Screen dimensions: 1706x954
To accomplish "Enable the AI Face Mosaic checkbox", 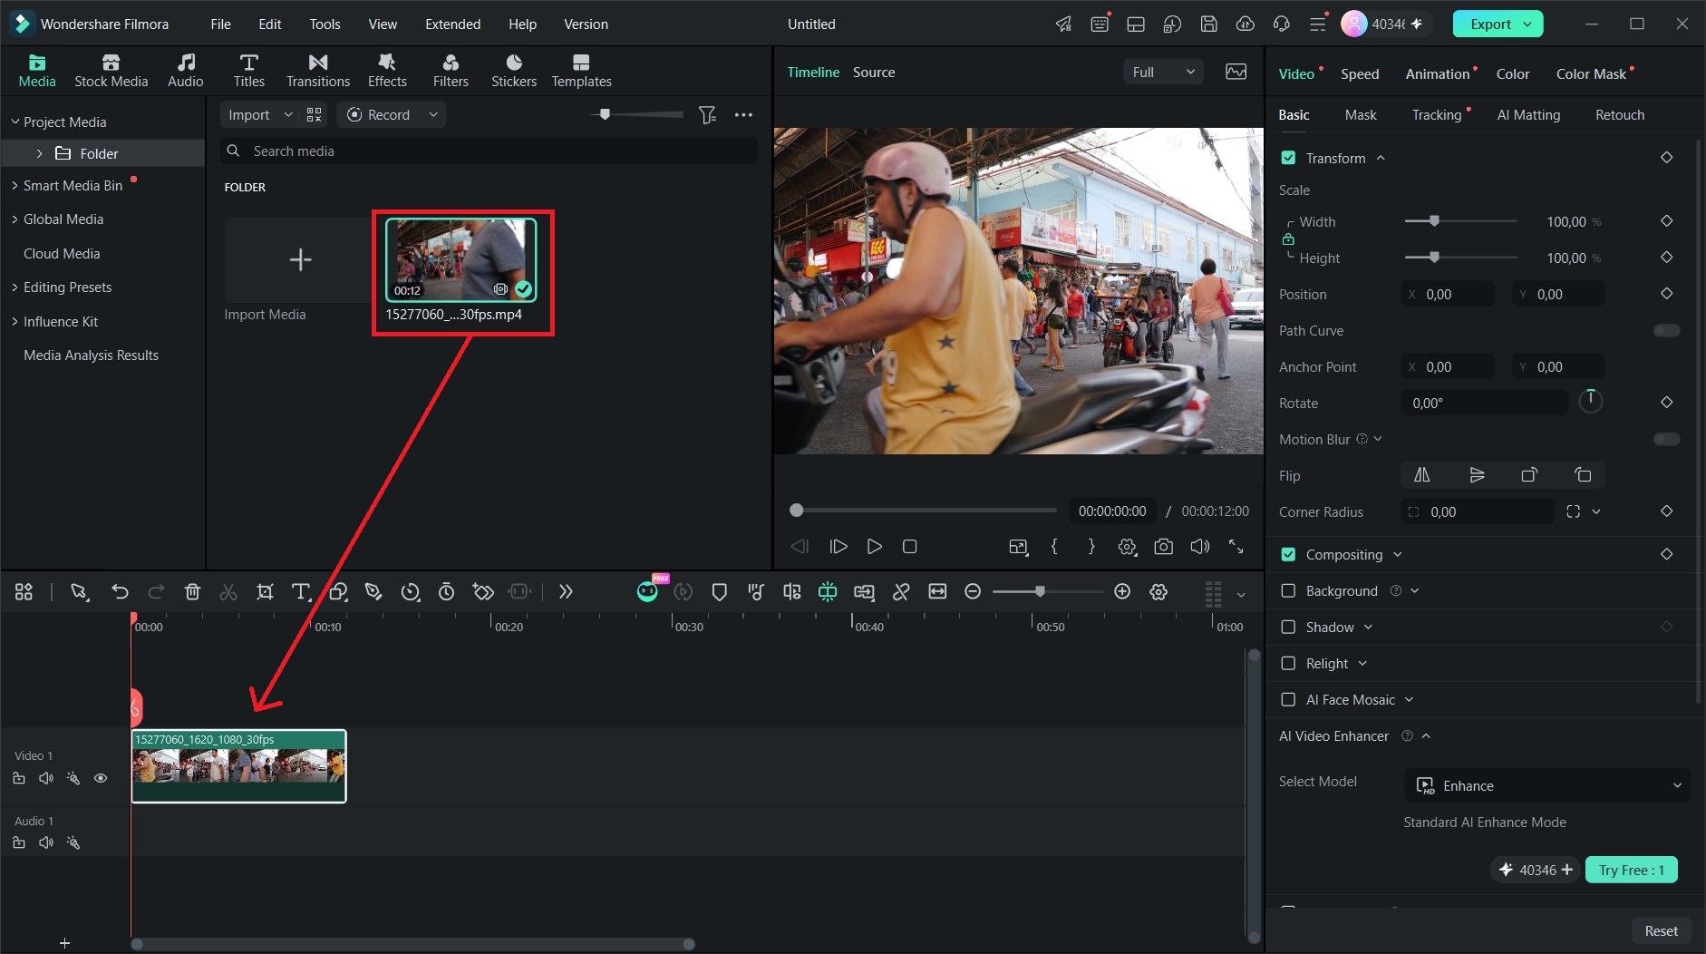I will pos(1288,699).
